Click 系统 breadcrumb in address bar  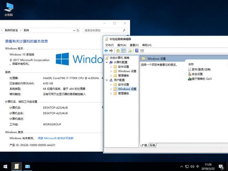26,30
